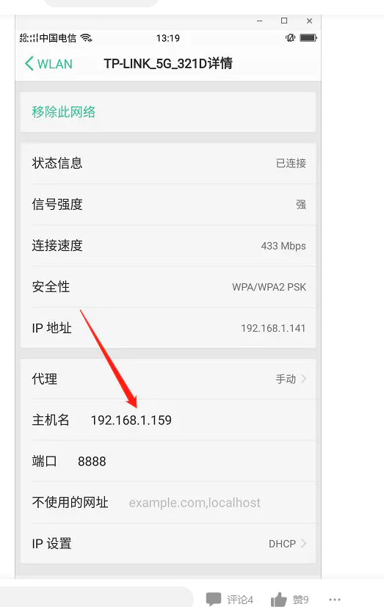Go back using the WLAN chevron
Viewport: 384px width, 607px height.
(29, 63)
